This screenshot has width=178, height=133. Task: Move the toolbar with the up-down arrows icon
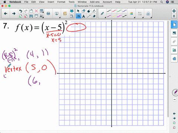tap(174, 16)
